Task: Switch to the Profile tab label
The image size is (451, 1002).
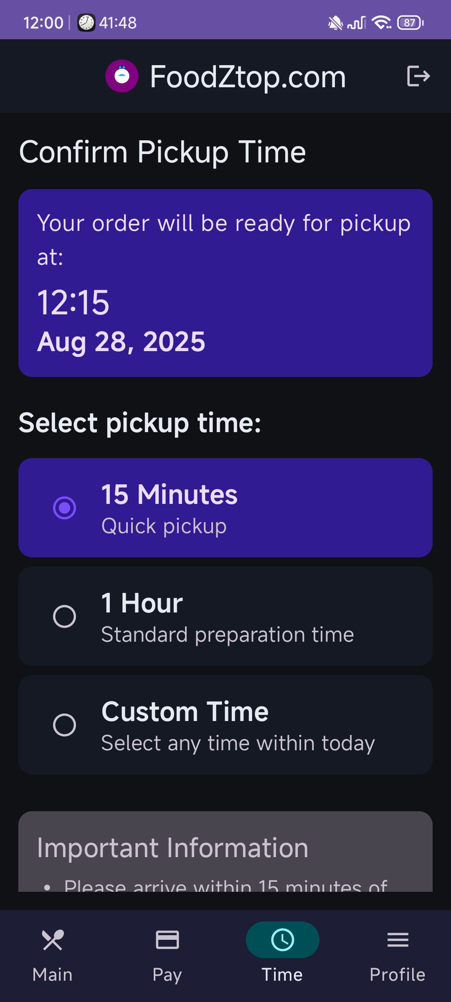Action: (x=398, y=975)
